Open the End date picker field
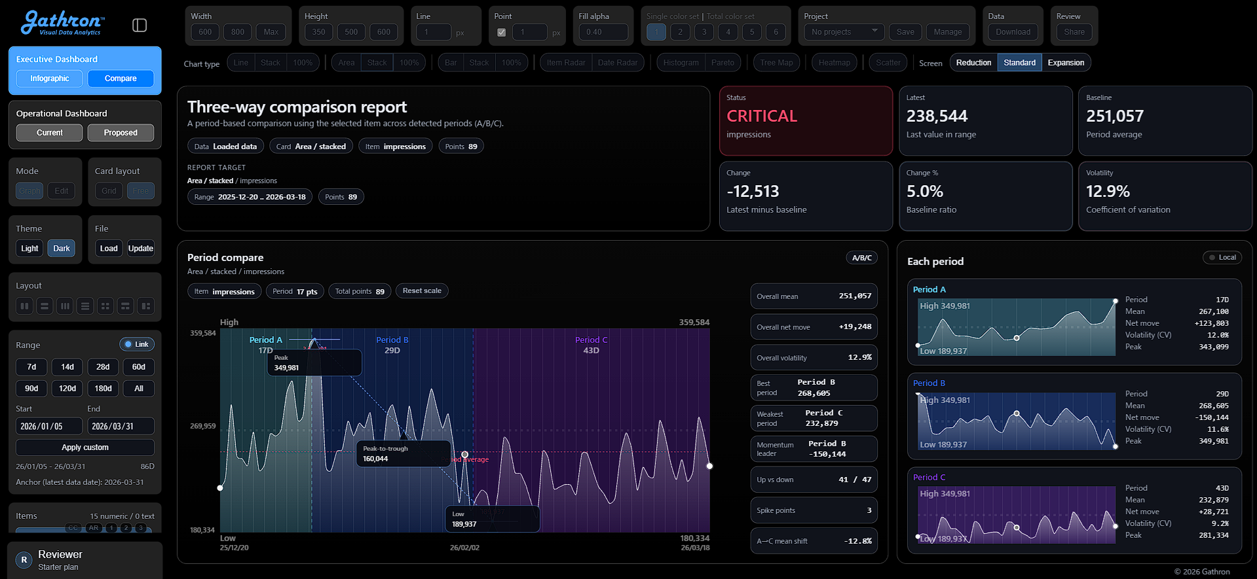This screenshot has height=579, width=1257. point(121,426)
